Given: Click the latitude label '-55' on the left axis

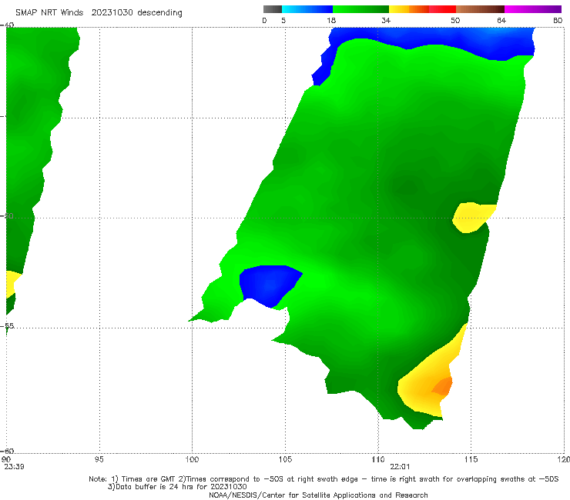Looking at the screenshot, I should coord(7,326).
